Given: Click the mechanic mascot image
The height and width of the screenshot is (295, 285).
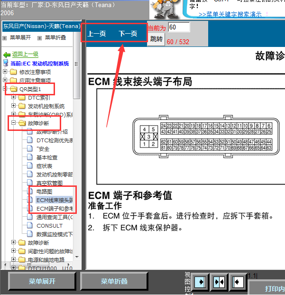Looking at the screenshot, I should (x=165, y=9).
